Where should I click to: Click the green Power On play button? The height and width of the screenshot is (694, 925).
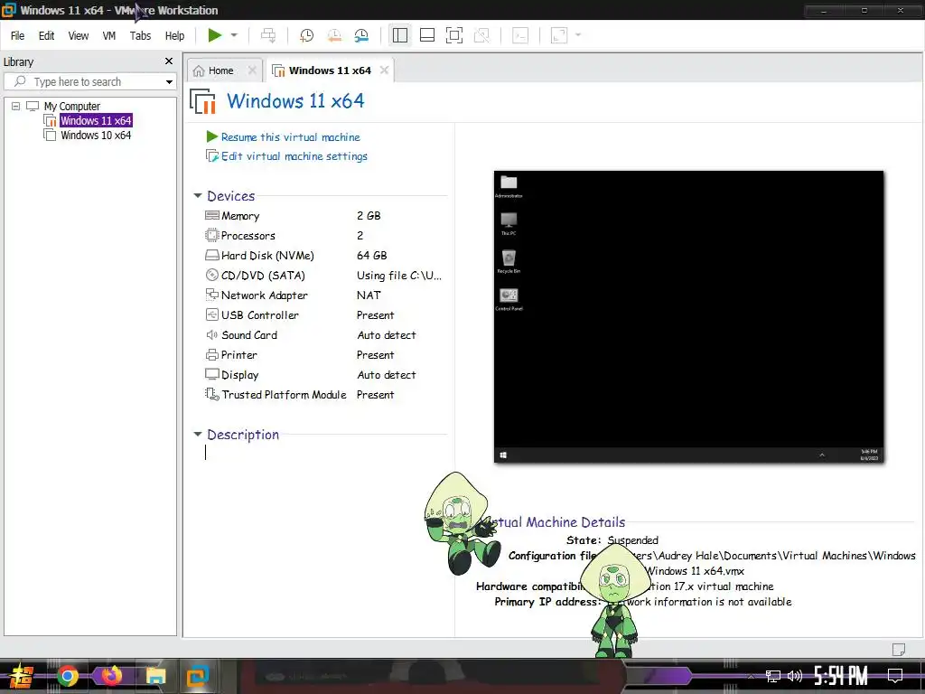tap(214, 35)
